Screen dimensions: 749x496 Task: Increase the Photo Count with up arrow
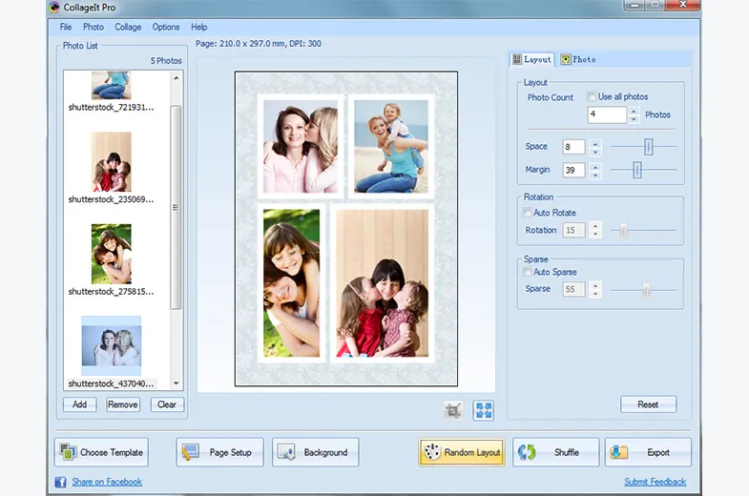(x=634, y=111)
